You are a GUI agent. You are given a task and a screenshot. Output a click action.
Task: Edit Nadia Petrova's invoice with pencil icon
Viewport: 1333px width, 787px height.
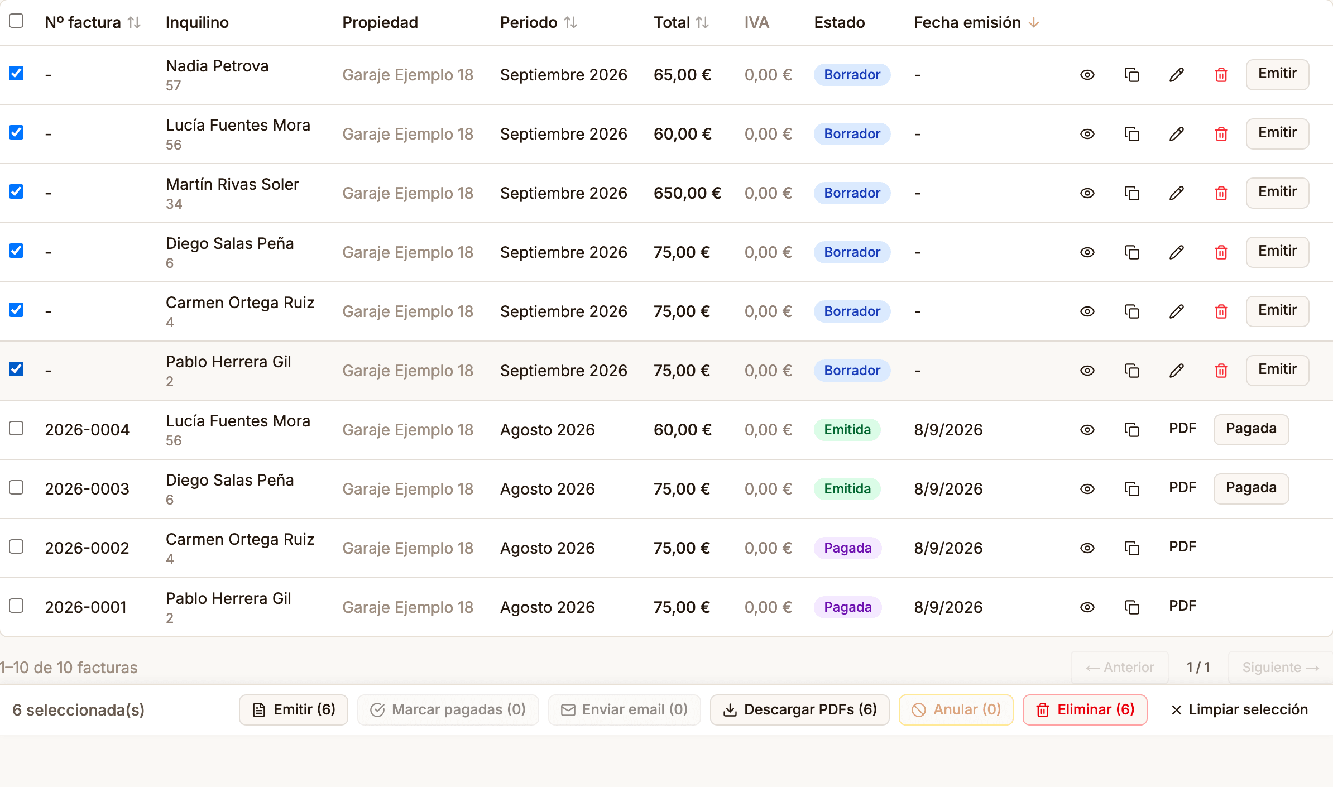click(1177, 75)
